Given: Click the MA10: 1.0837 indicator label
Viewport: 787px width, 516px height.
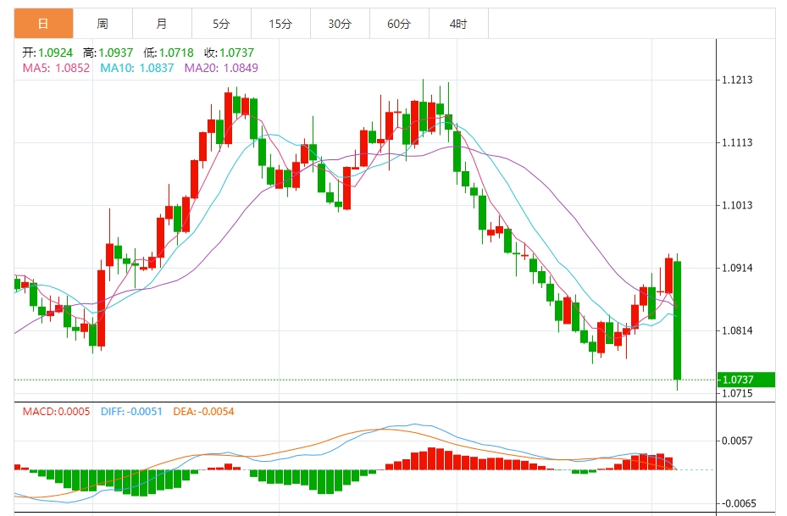Looking at the screenshot, I should click(x=137, y=68).
